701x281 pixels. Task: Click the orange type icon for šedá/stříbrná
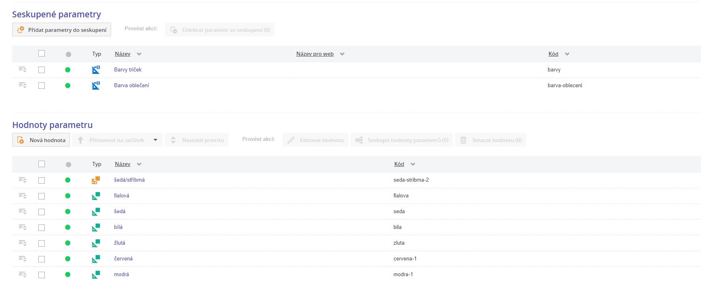tap(96, 180)
